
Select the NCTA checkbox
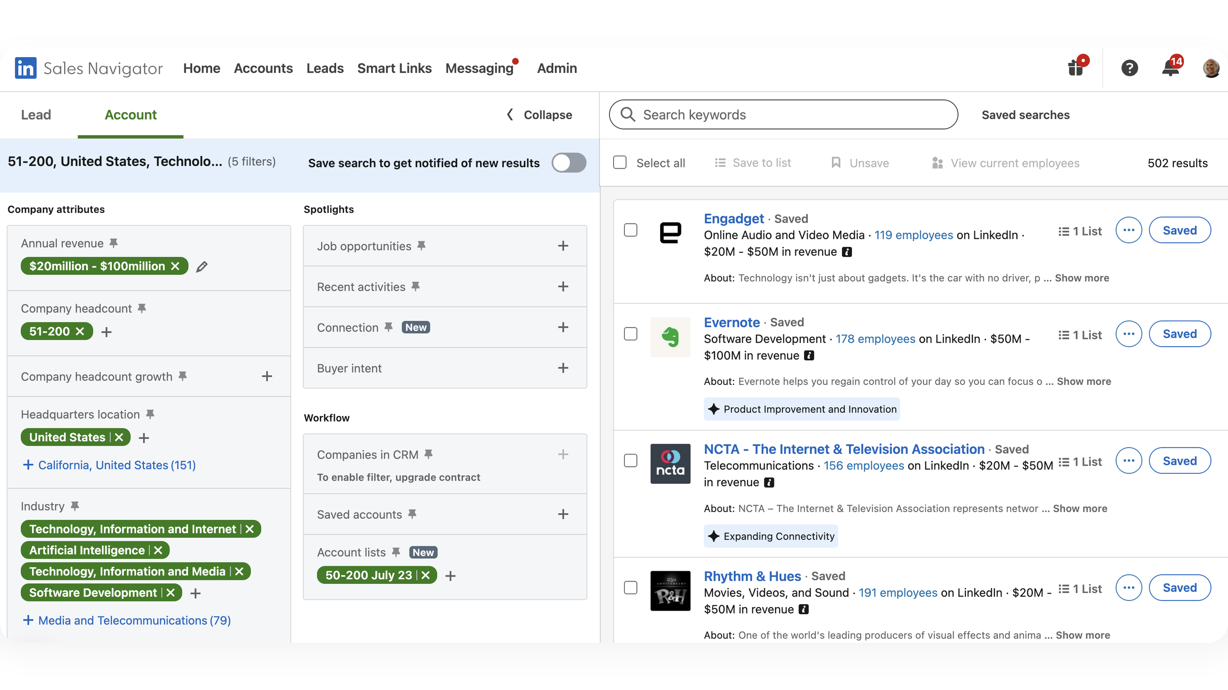[x=631, y=460]
